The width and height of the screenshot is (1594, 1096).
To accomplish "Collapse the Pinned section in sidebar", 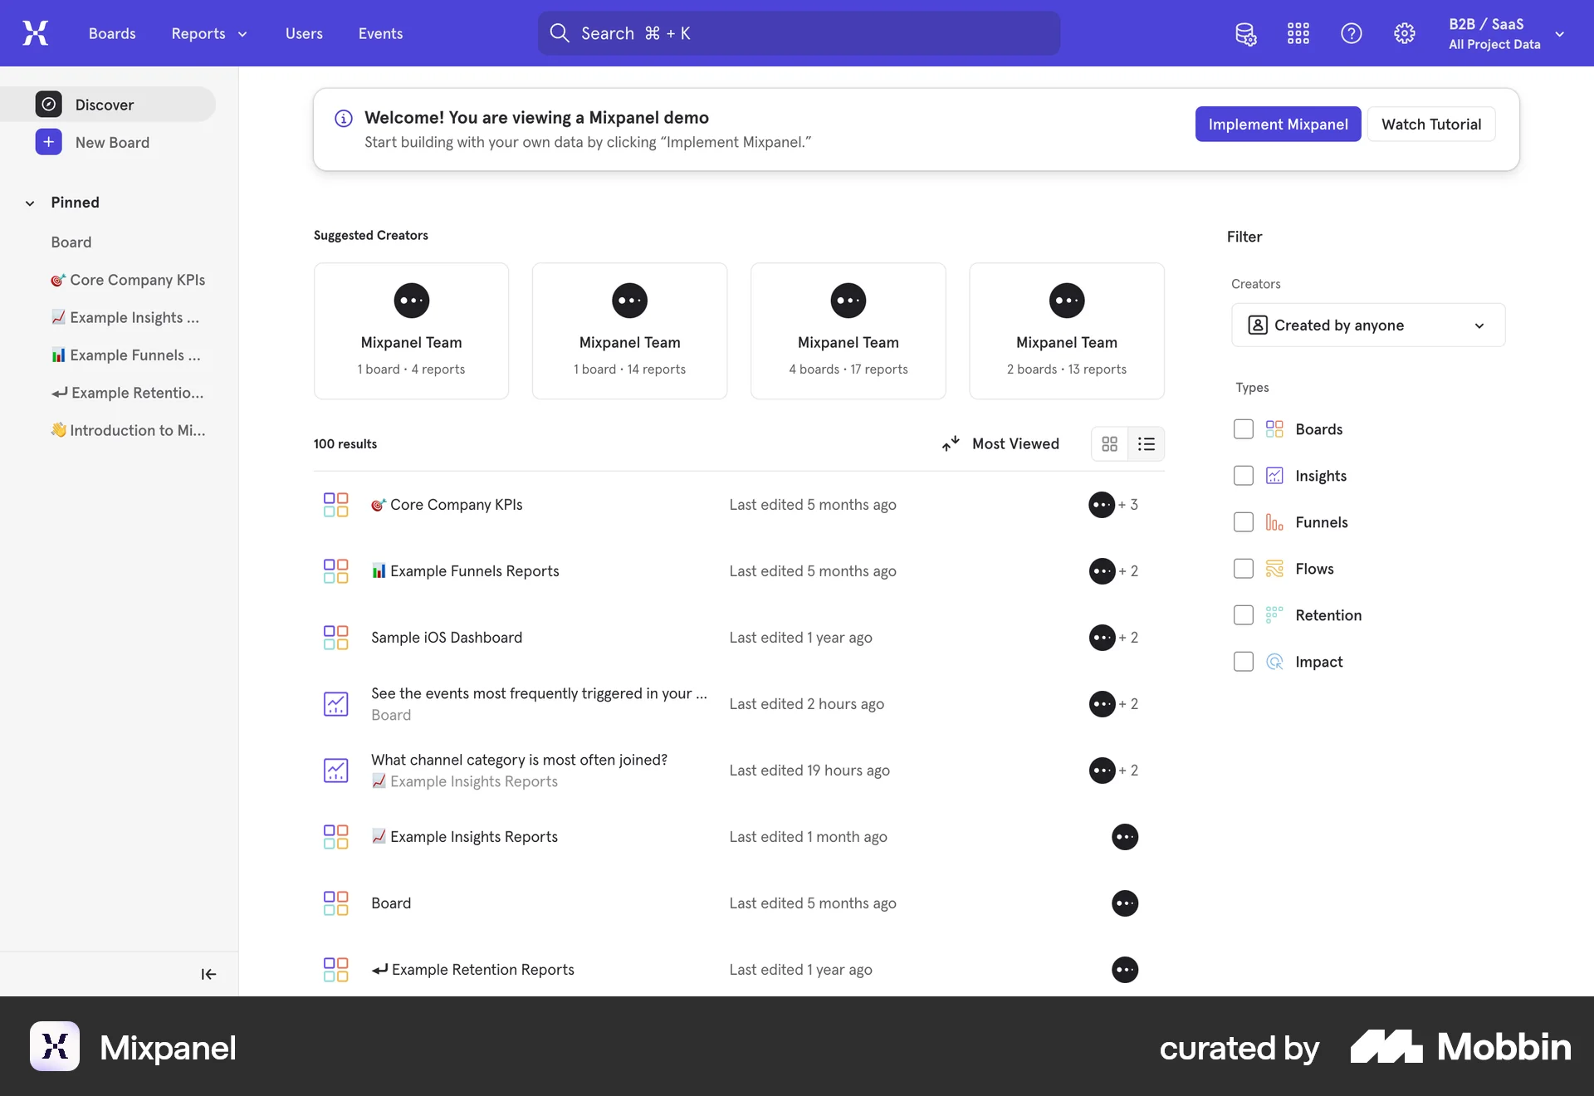I will pyautogui.click(x=30, y=202).
